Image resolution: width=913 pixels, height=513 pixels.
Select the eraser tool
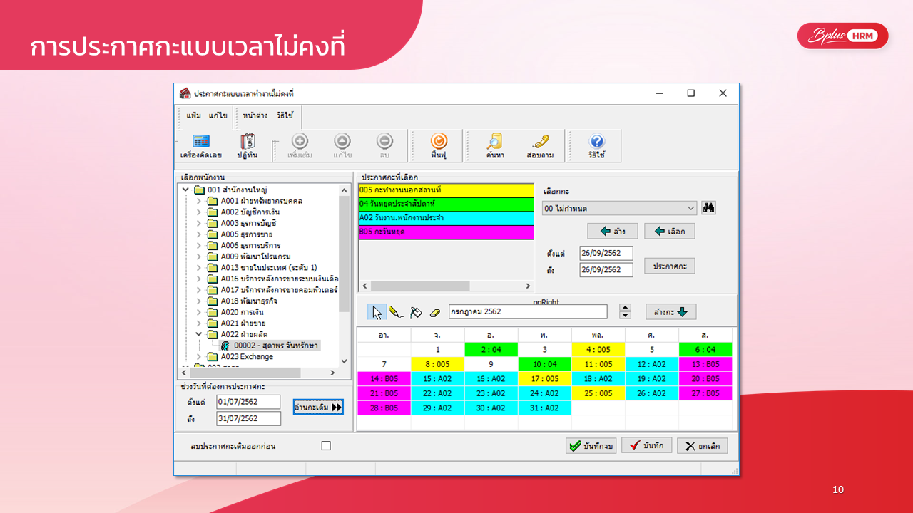pos(435,312)
